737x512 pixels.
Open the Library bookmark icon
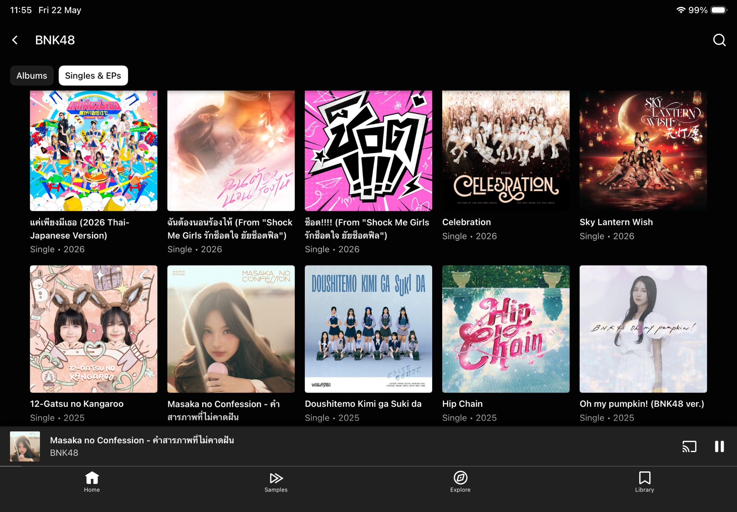coord(645,478)
